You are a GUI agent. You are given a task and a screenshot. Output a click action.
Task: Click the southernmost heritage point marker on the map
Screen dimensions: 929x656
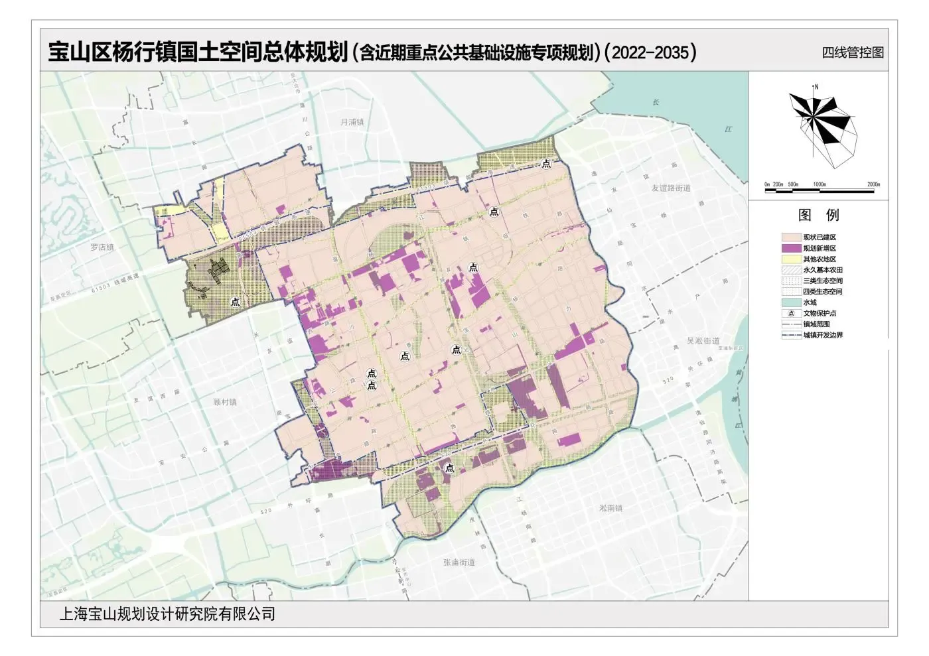450,468
